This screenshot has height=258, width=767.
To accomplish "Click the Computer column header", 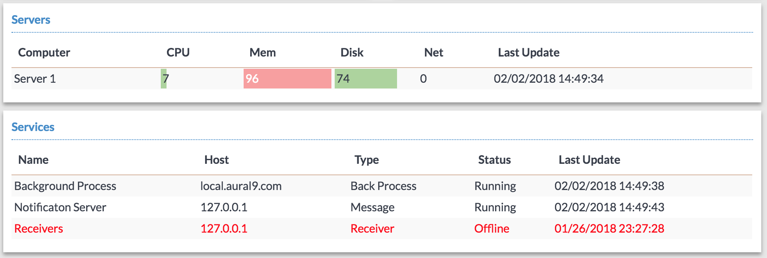I will coord(44,52).
